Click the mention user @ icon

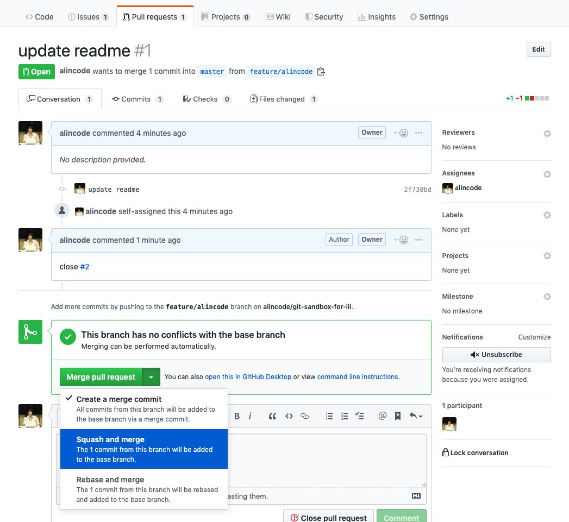coord(383,416)
